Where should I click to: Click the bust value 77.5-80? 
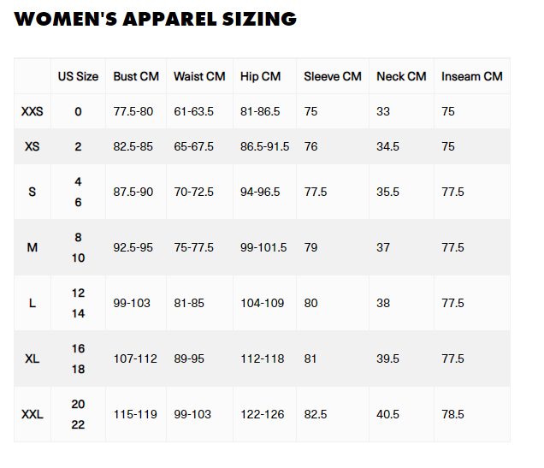pos(133,111)
